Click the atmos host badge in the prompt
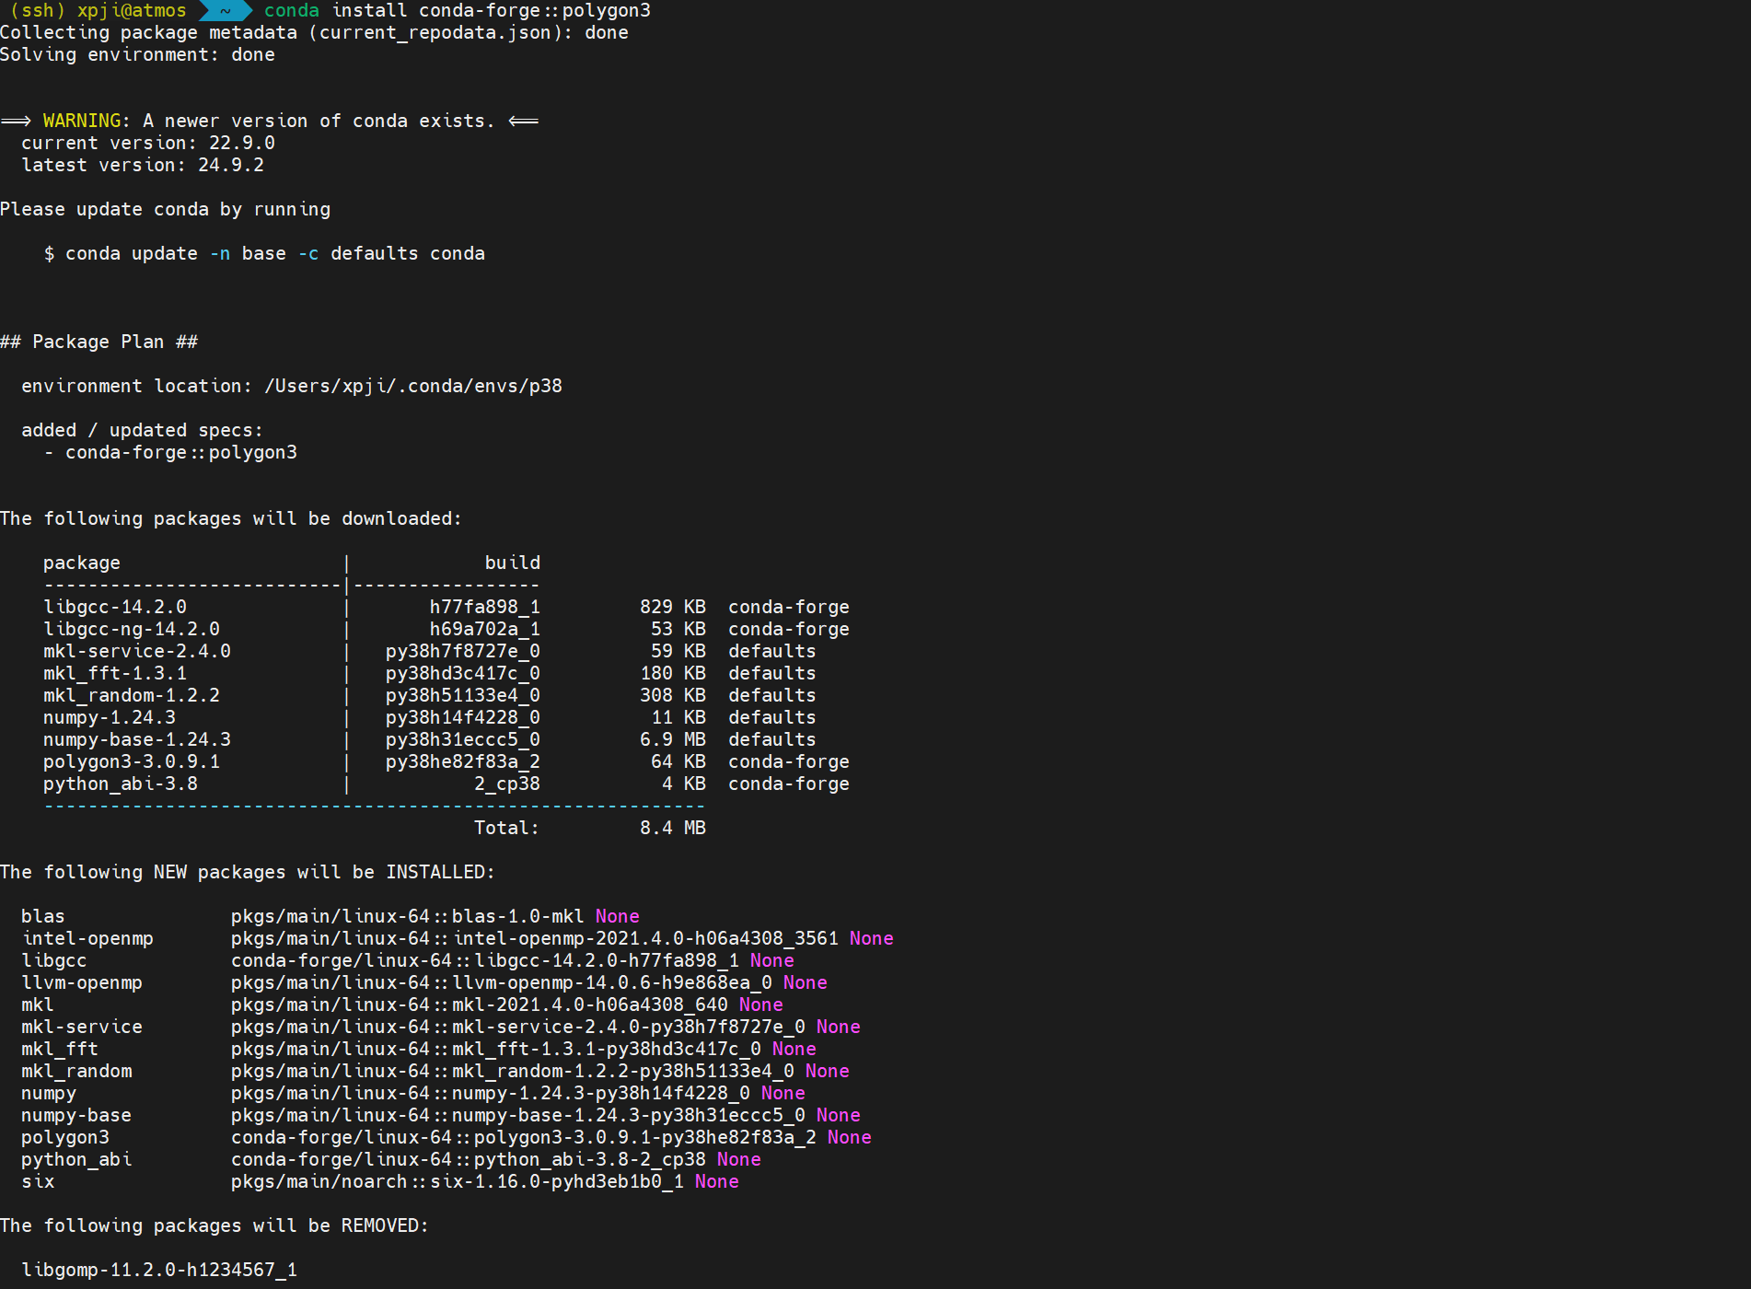This screenshot has height=1289, width=1751. 132,11
